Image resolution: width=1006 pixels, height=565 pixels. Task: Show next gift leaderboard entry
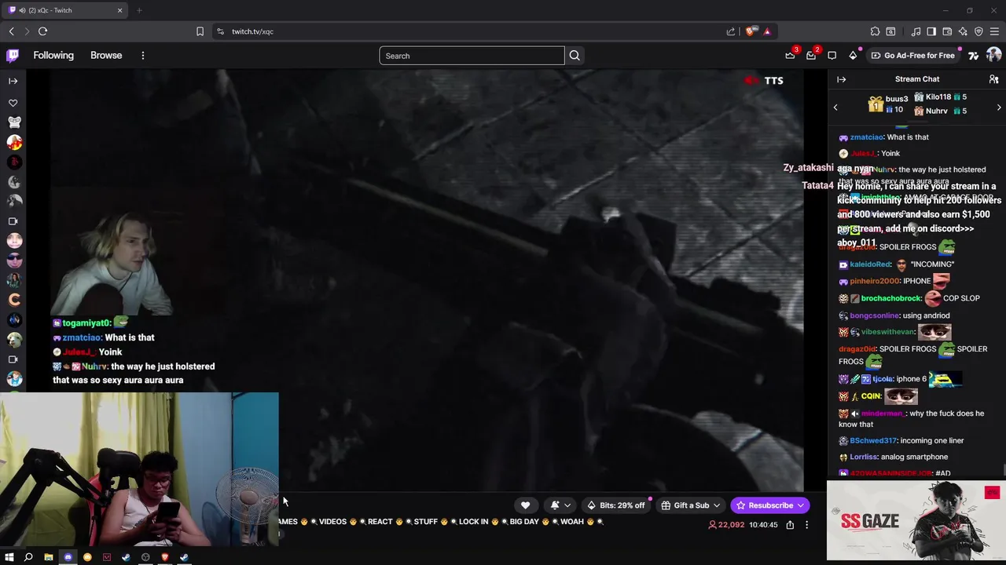999,108
